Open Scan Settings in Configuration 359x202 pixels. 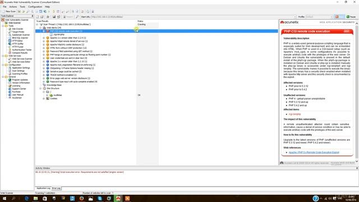(x=18, y=71)
